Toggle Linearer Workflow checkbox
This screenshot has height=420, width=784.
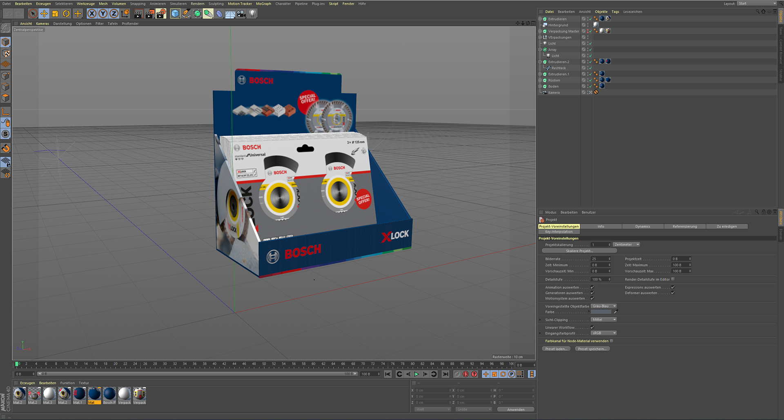[x=592, y=327]
